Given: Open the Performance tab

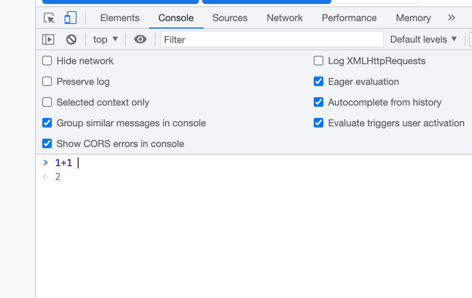Looking at the screenshot, I should [349, 18].
